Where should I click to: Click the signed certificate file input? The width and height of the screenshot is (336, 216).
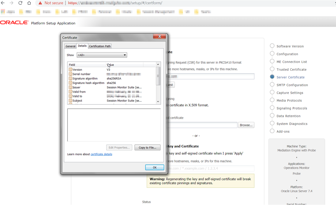click(202, 125)
